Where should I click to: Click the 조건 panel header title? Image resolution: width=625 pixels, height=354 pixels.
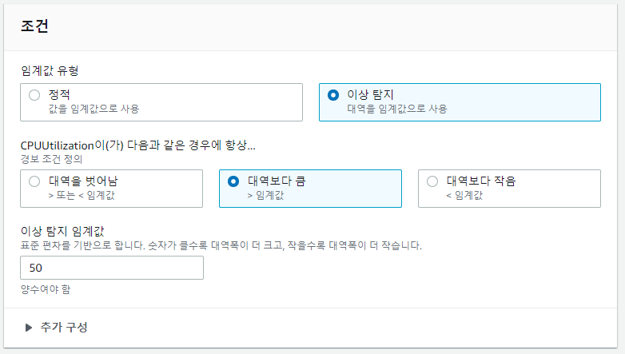(x=34, y=26)
